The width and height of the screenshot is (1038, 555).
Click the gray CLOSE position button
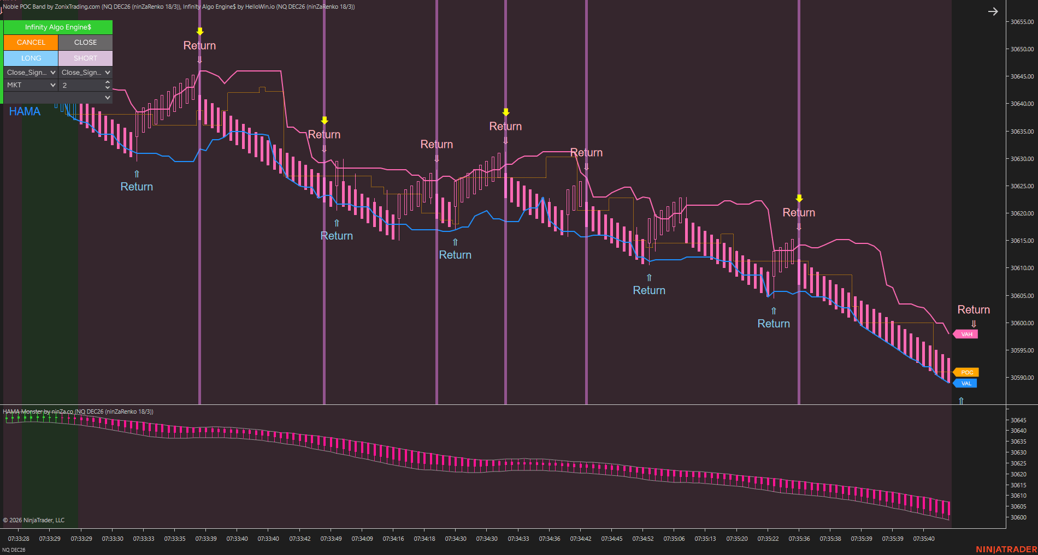[86, 42]
